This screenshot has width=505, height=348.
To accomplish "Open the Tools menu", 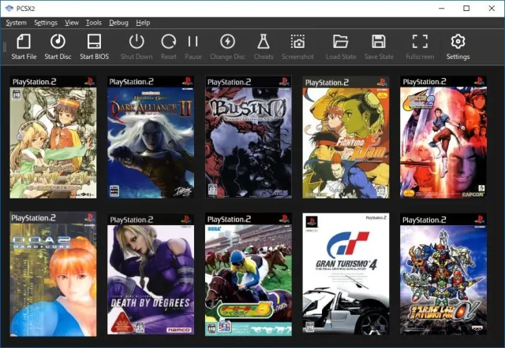I will [x=93, y=23].
